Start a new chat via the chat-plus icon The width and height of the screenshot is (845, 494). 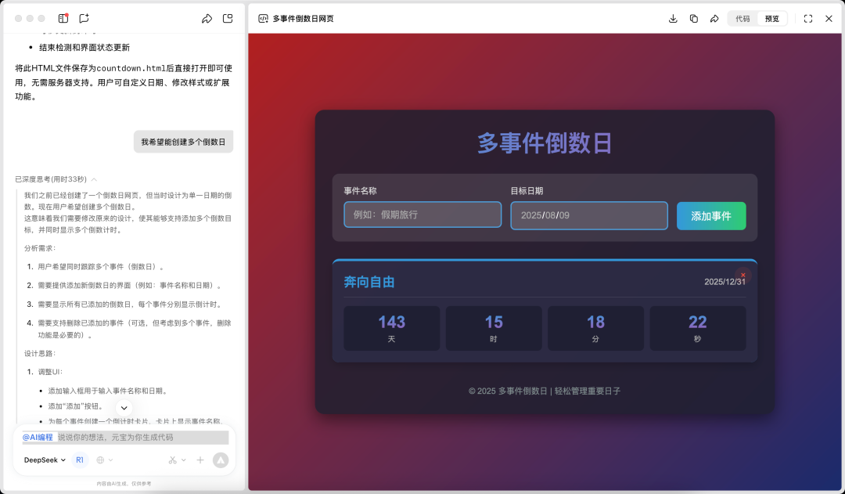tap(84, 18)
